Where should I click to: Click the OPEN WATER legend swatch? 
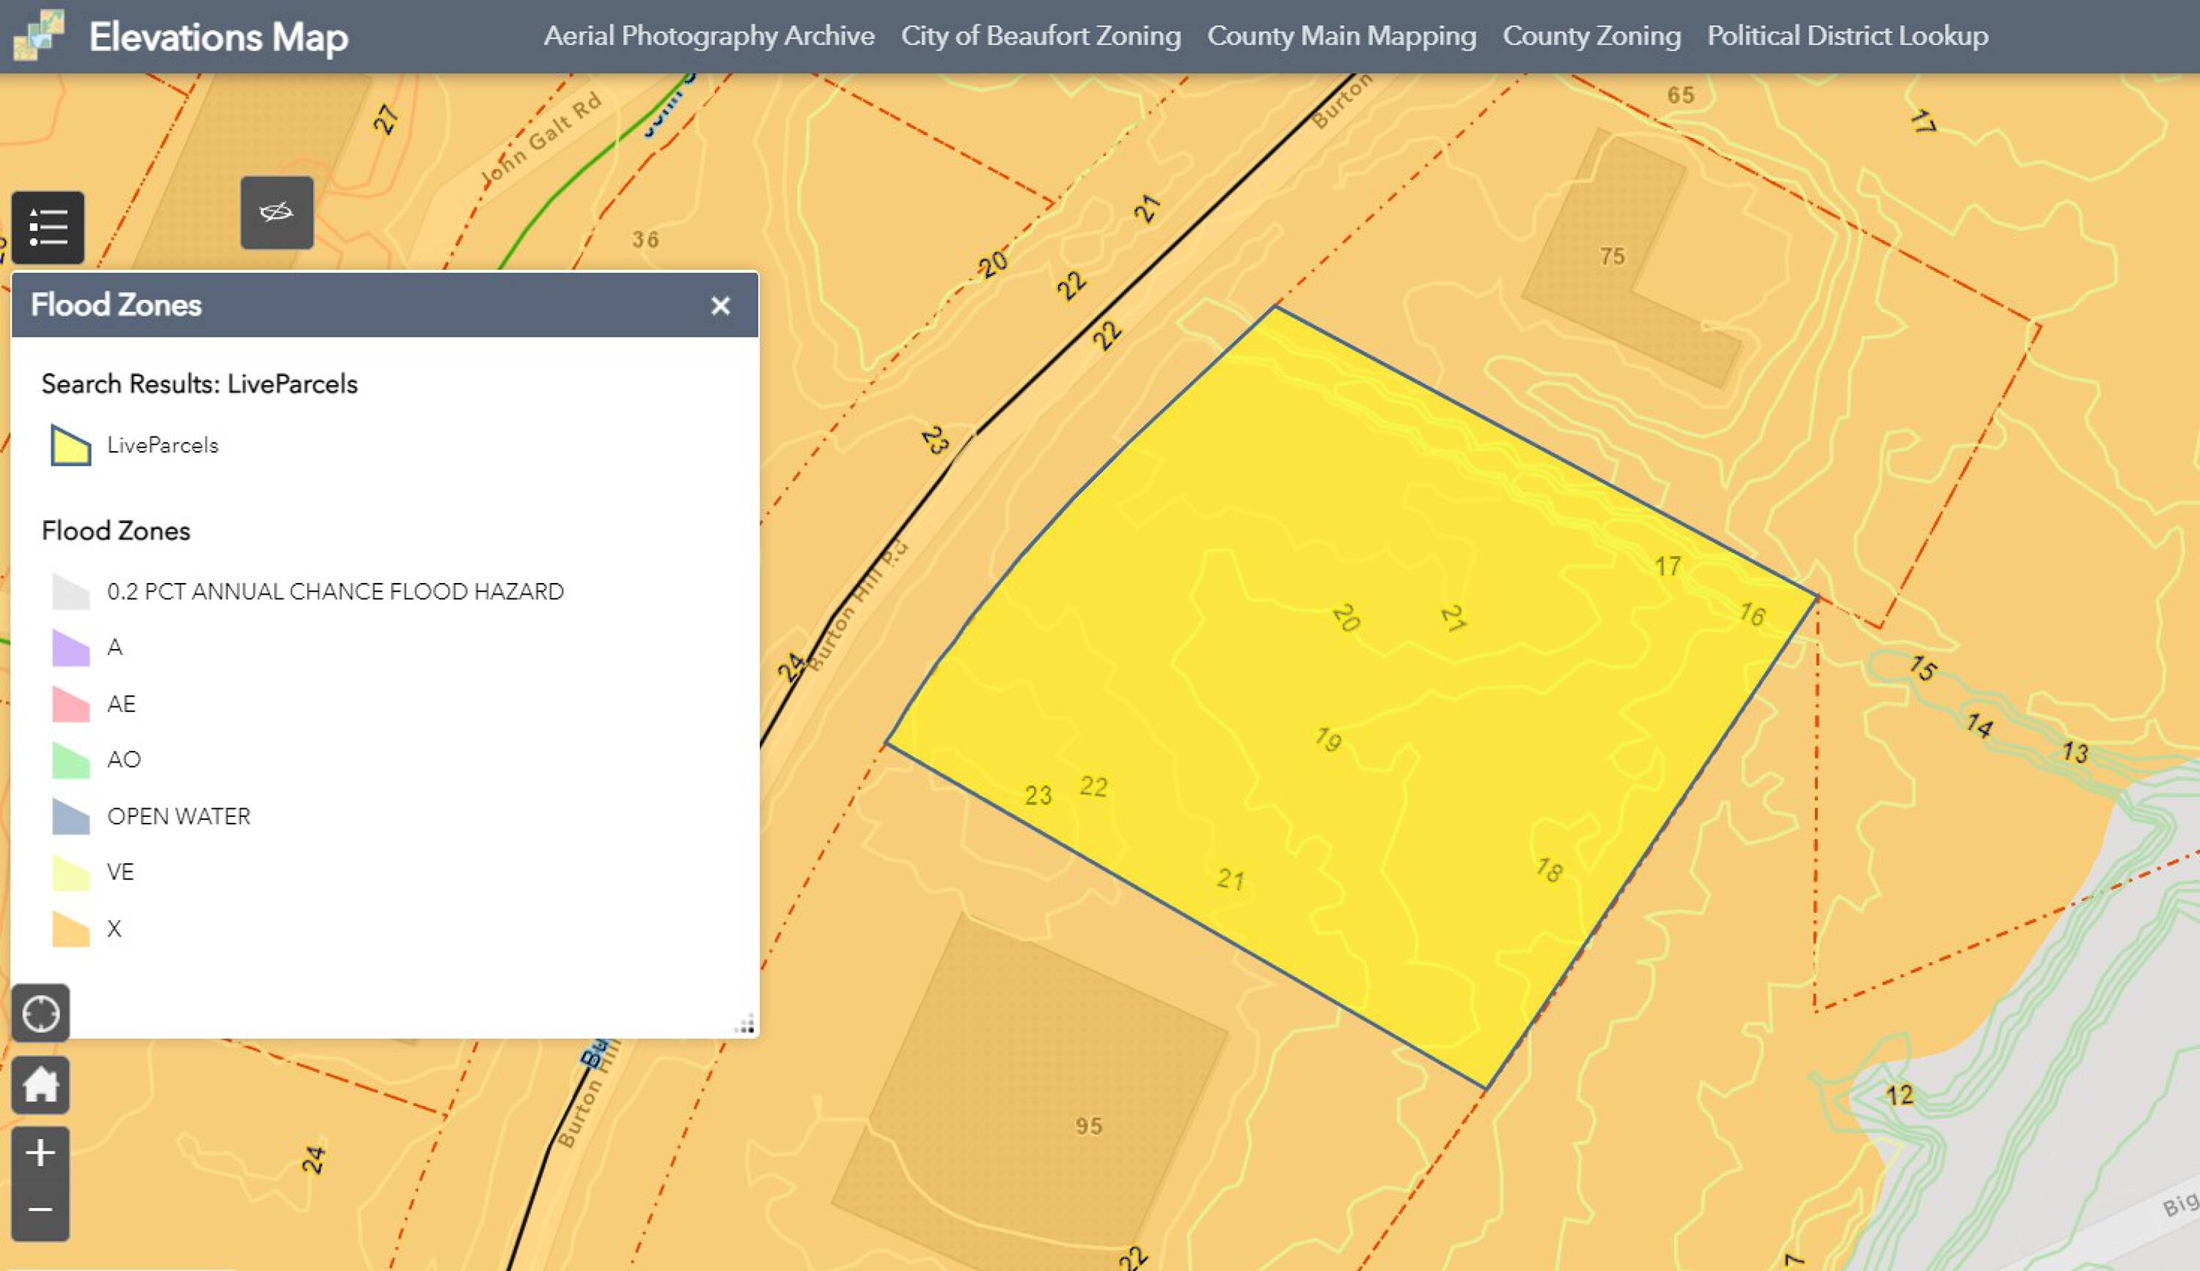pyautogui.click(x=70, y=817)
